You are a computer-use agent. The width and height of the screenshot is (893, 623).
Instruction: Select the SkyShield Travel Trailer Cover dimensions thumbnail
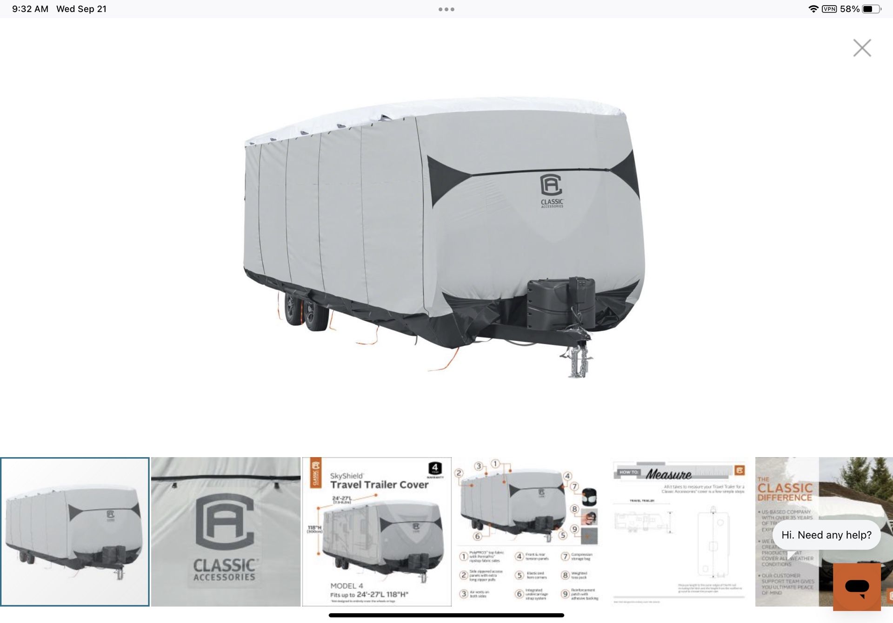click(377, 532)
